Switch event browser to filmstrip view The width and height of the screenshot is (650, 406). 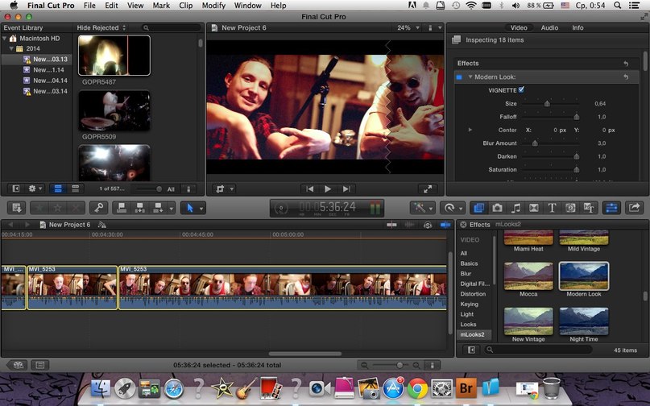click(x=58, y=188)
